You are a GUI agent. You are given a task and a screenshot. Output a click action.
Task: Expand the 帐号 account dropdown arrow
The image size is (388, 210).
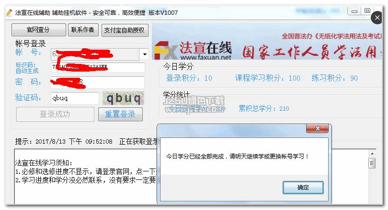click(x=145, y=54)
